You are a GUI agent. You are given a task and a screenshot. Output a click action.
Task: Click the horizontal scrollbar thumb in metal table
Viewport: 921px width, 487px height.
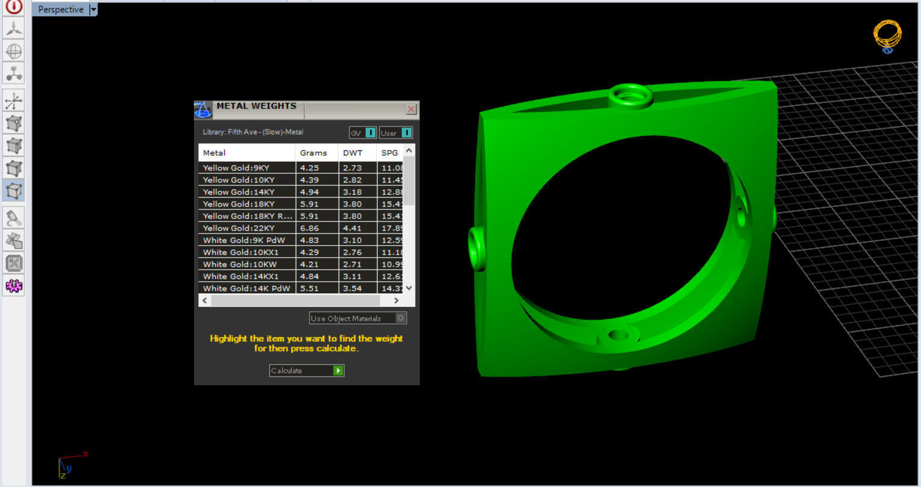(x=296, y=300)
